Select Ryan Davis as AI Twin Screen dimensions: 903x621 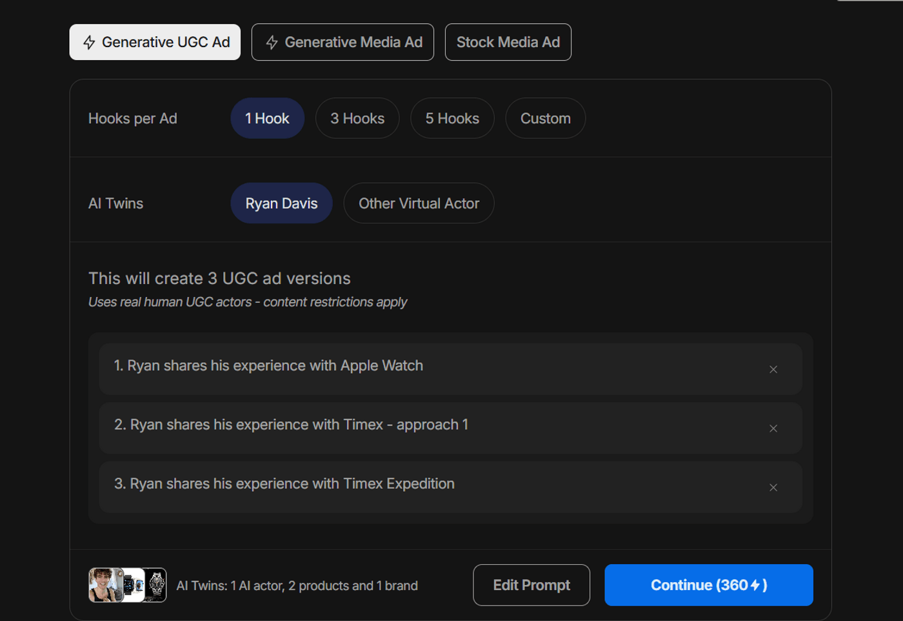[281, 203]
